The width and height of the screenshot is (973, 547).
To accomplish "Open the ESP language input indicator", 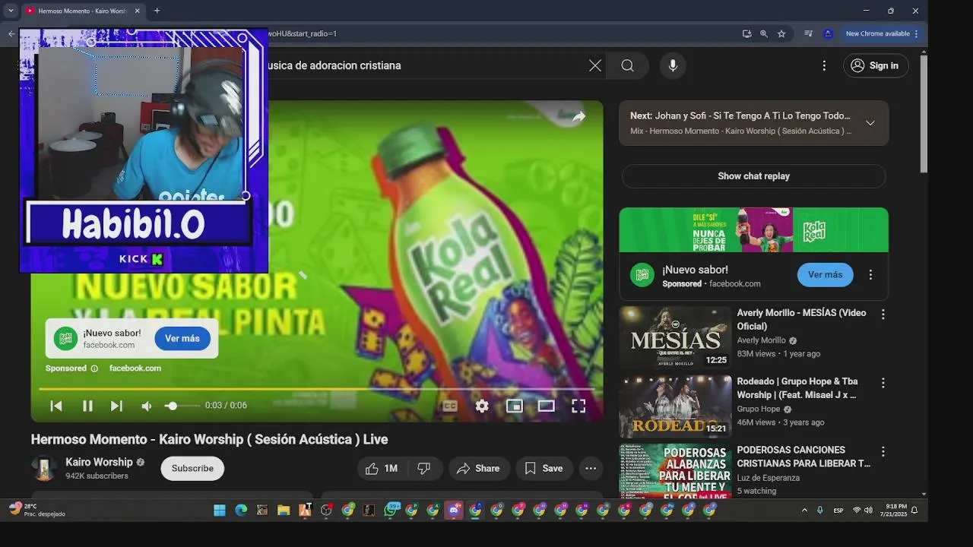I will point(838,511).
